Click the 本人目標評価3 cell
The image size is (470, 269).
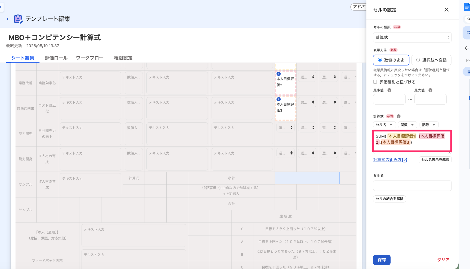(285, 108)
